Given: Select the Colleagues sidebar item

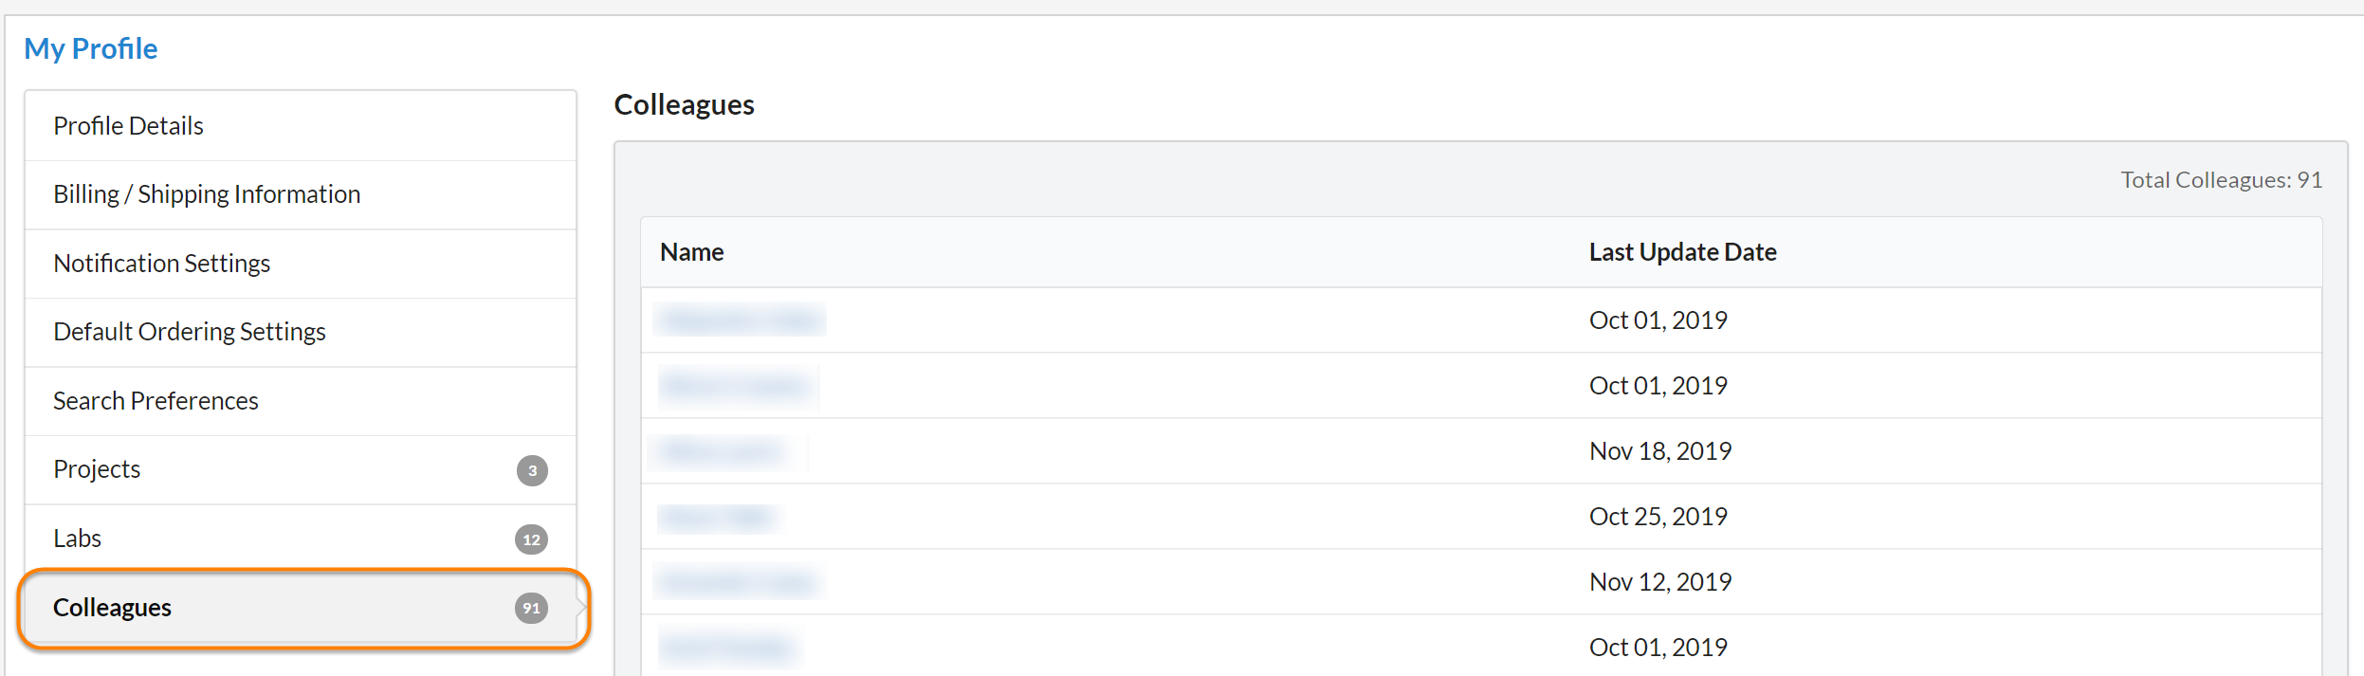Looking at the screenshot, I should tap(113, 608).
